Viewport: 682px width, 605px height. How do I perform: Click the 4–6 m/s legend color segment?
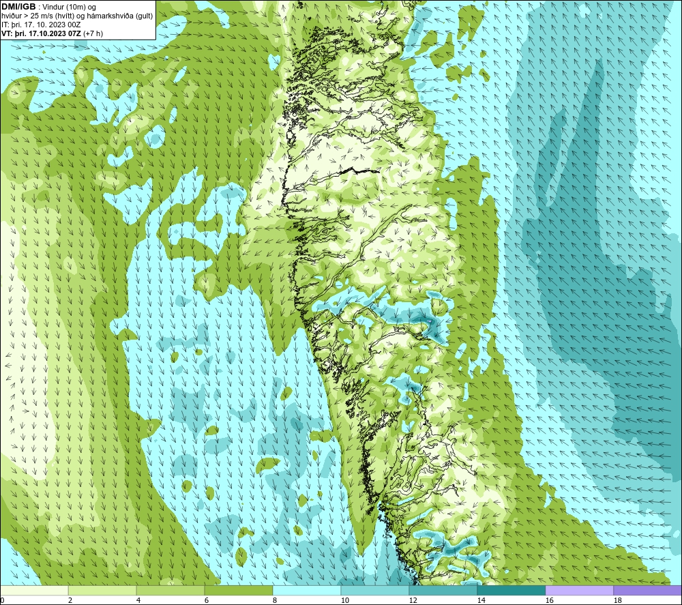click(x=170, y=590)
